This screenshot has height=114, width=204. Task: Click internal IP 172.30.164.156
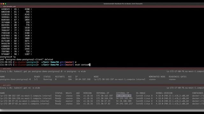coord(104,98)
